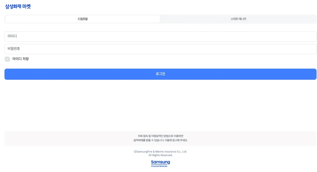
Task: Select the 드림포탈 tab
Action: tap(82, 19)
